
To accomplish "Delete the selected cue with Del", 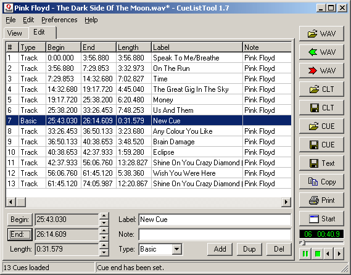I will pos(279,249).
